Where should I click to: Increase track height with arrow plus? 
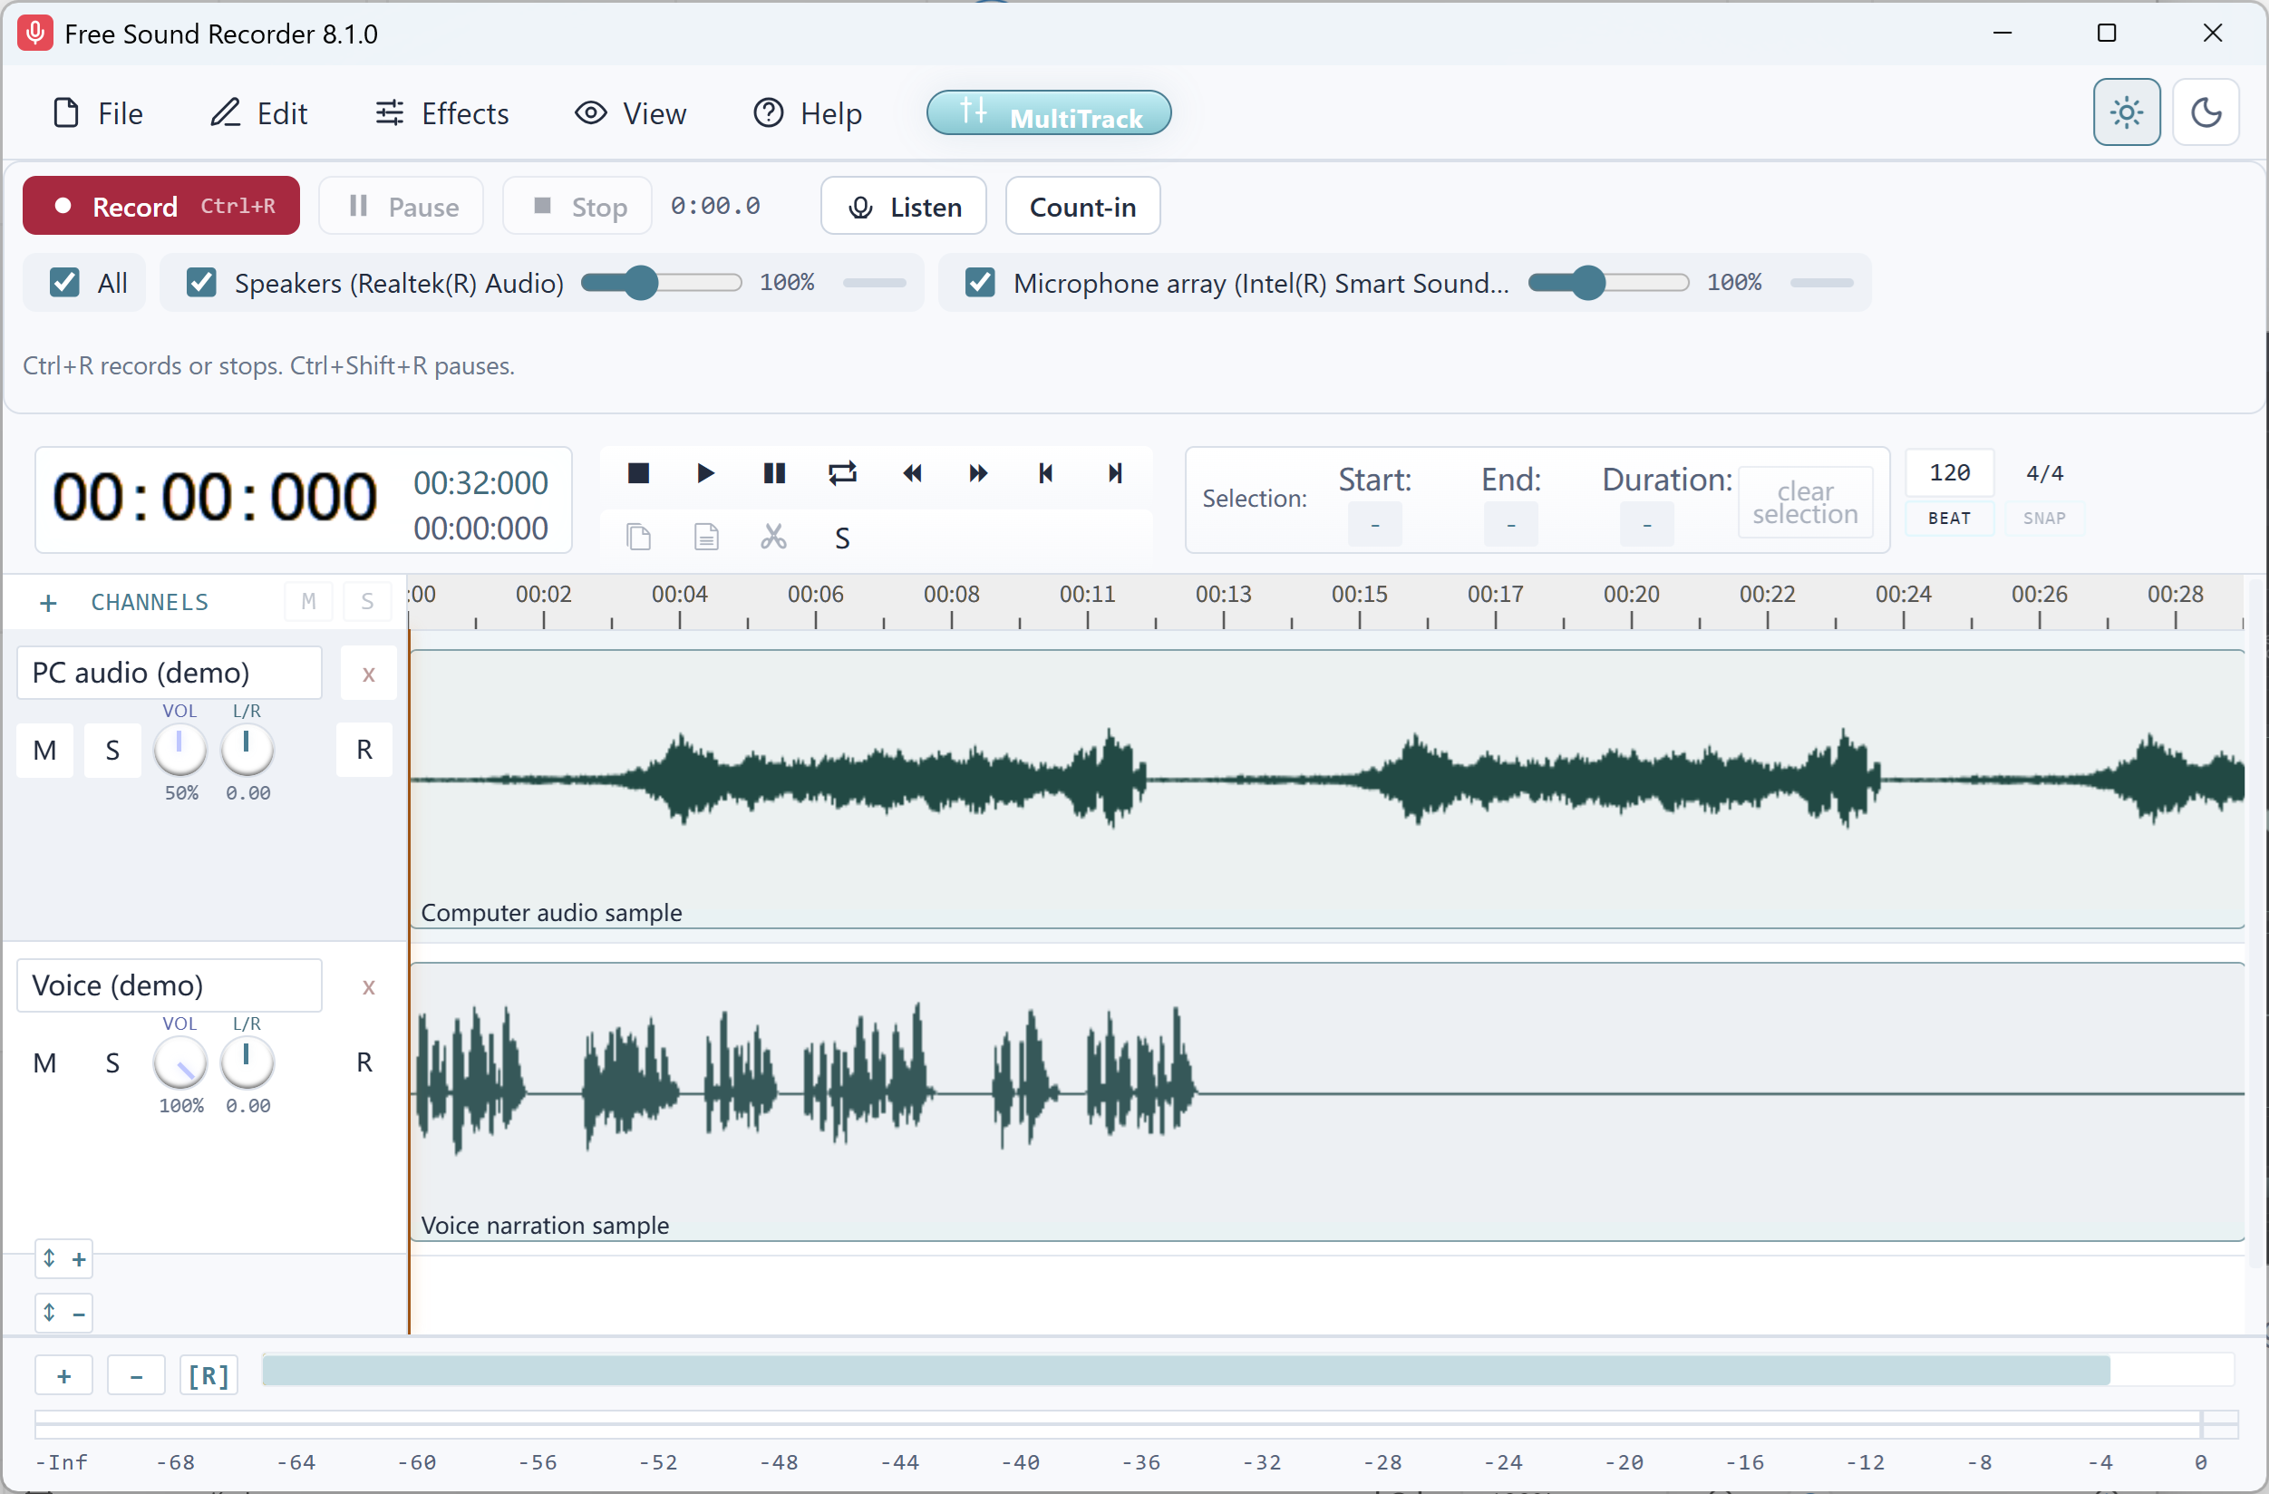tap(63, 1258)
